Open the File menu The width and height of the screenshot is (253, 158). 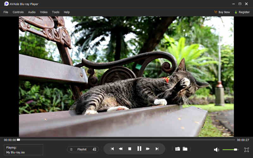tap(6, 12)
